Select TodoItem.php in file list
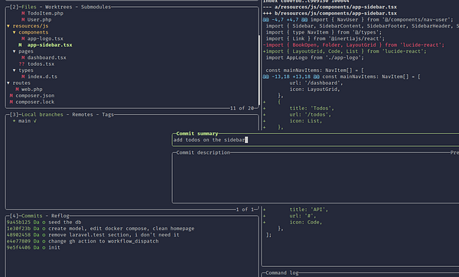The image size is (459, 277). pos(45,13)
